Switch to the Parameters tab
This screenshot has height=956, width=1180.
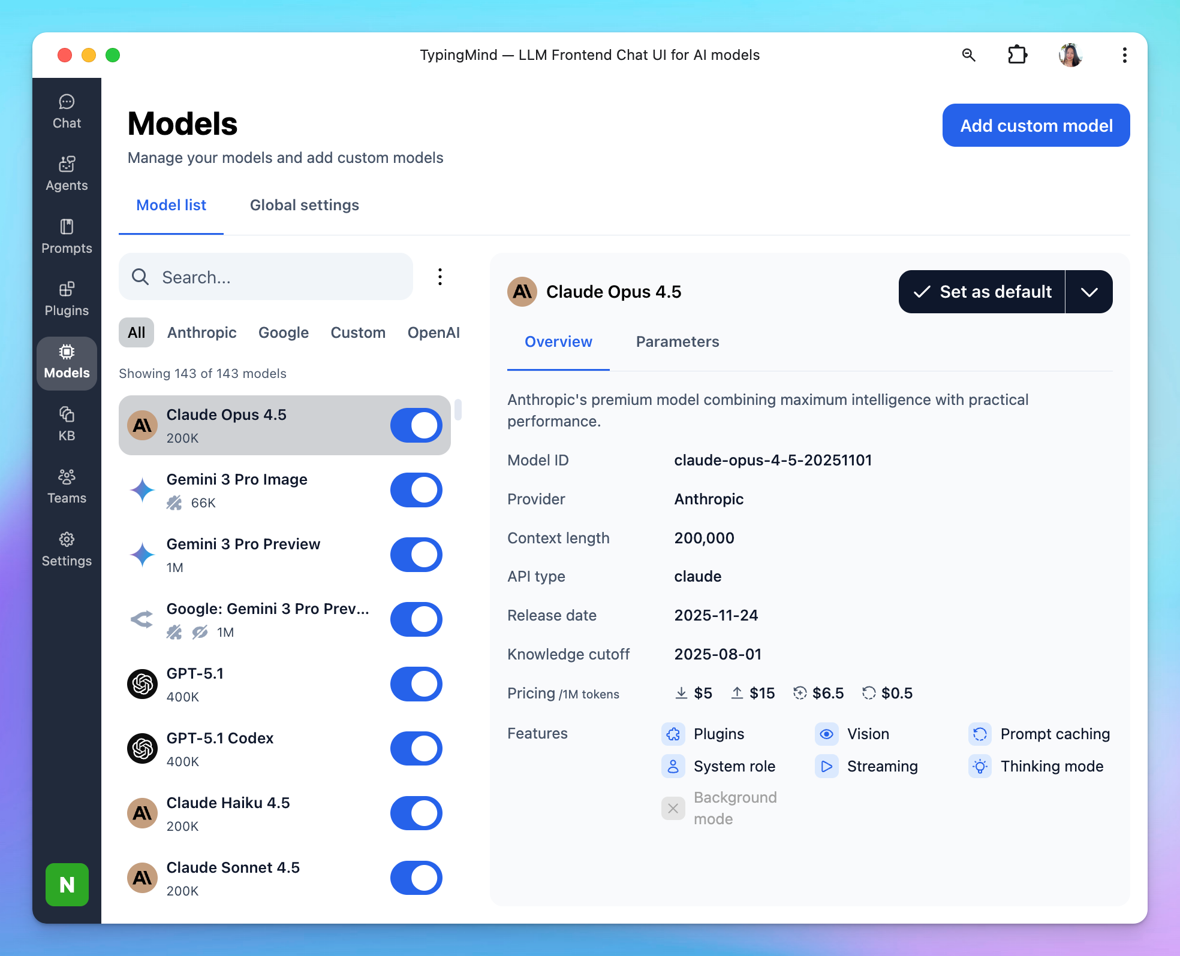677,341
